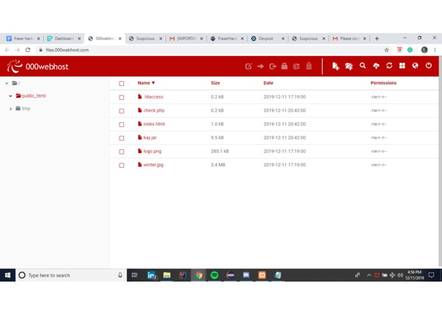Click the rename icon in toolbar
The width and height of the screenshot is (442, 314).
296,66
